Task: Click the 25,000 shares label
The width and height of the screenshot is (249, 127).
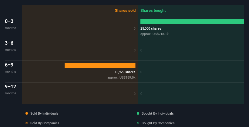Action: [151, 28]
